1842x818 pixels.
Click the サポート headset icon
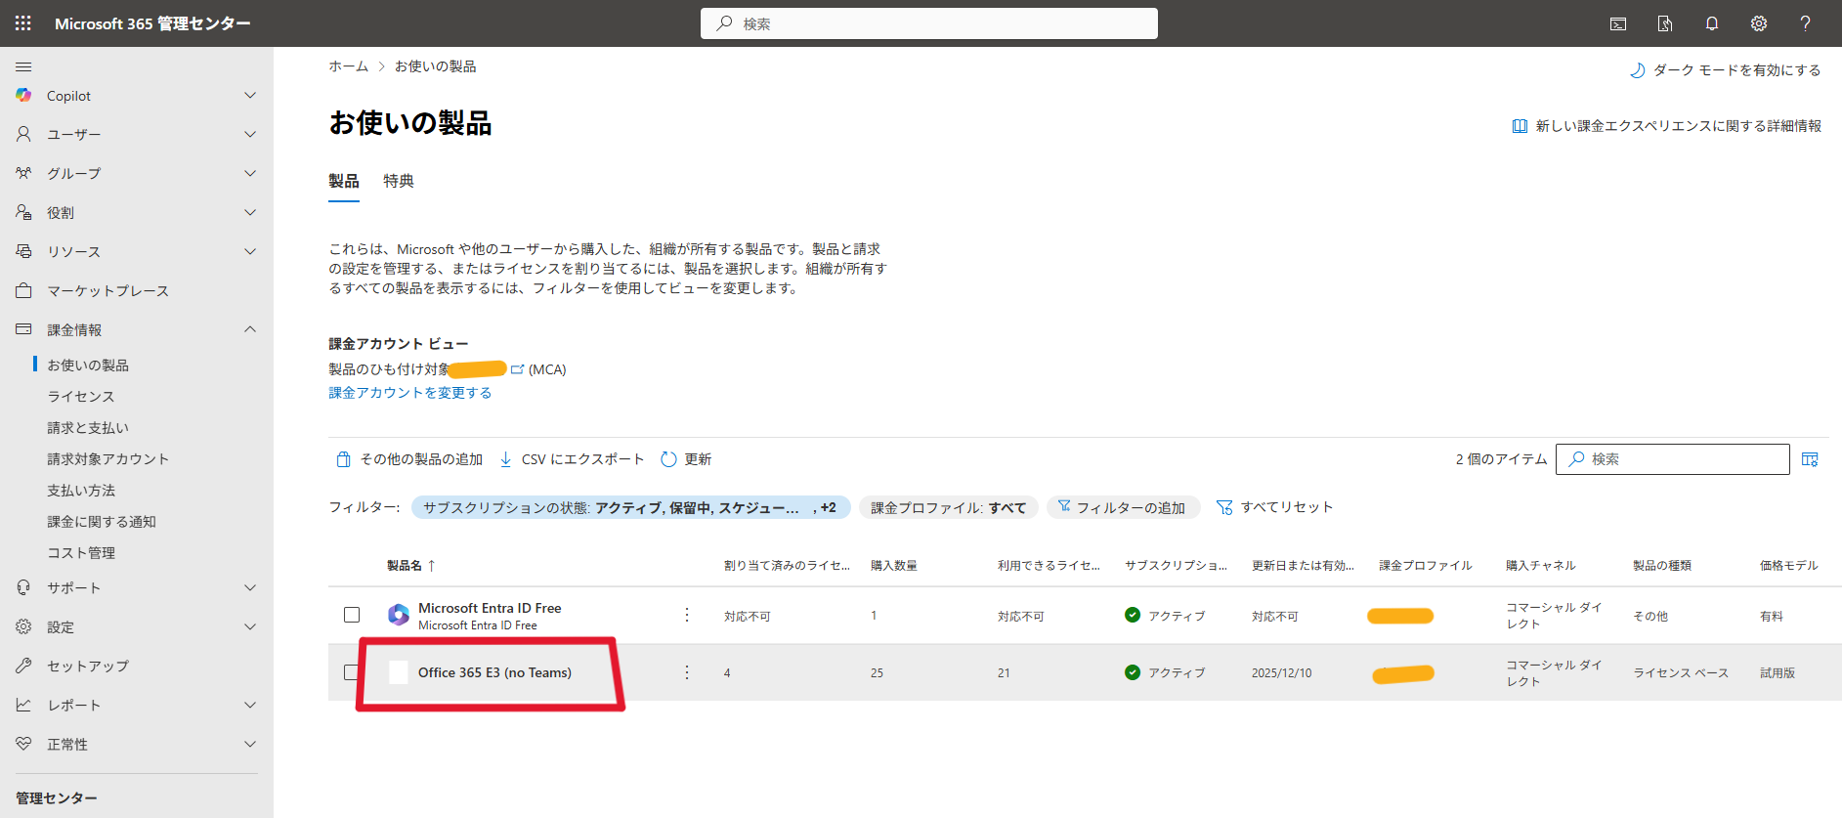pos(23,587)
